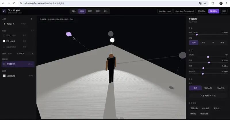Click the Actor A figure icon

4,24
